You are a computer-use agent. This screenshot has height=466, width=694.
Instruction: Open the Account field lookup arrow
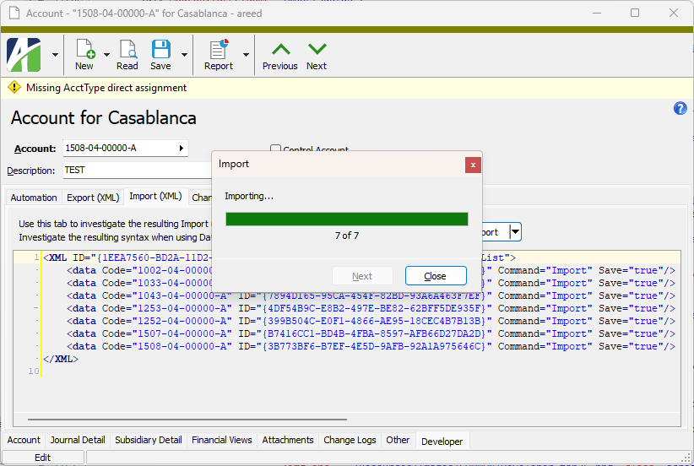(181, 149)
